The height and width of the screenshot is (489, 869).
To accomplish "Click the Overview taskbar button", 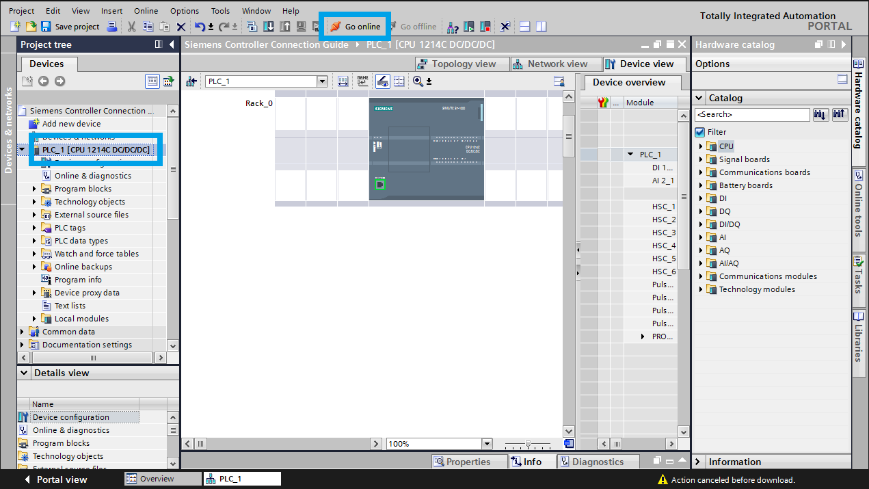I will tap(163, 479).
